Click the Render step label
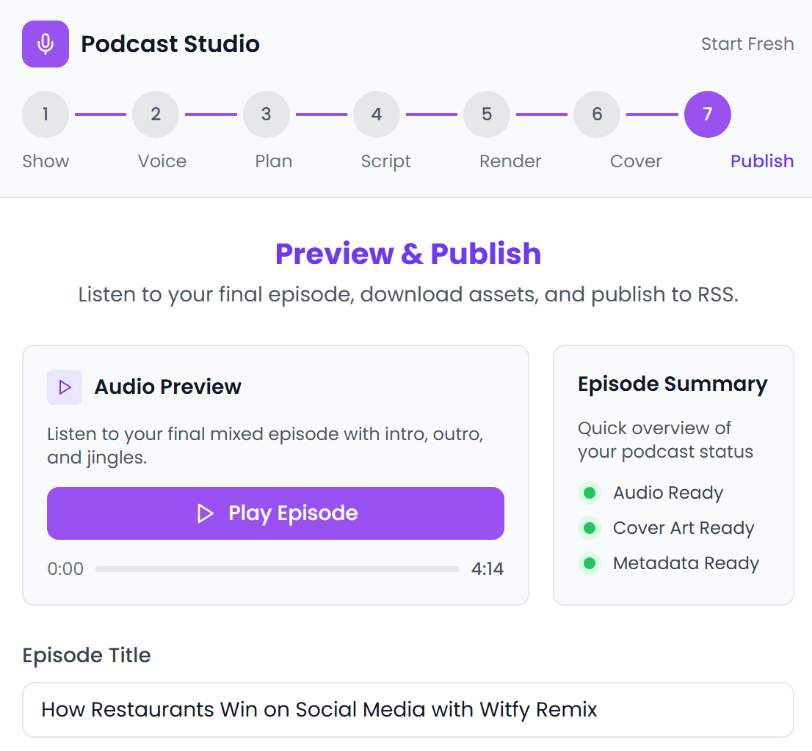Viewport: 812px width, 751px height. (510, 161)
